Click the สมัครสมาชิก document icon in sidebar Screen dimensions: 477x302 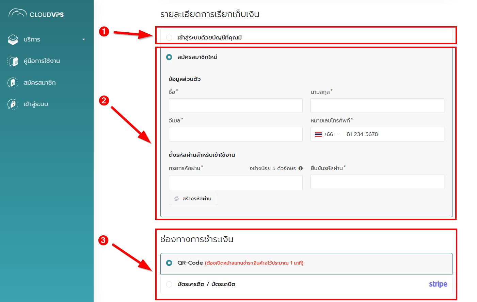pos(13,83)
